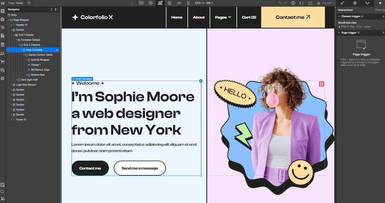385x203 pixels.
Task: Click the Undo arrow in the toolbar
Action: click(x=280, y=3)
